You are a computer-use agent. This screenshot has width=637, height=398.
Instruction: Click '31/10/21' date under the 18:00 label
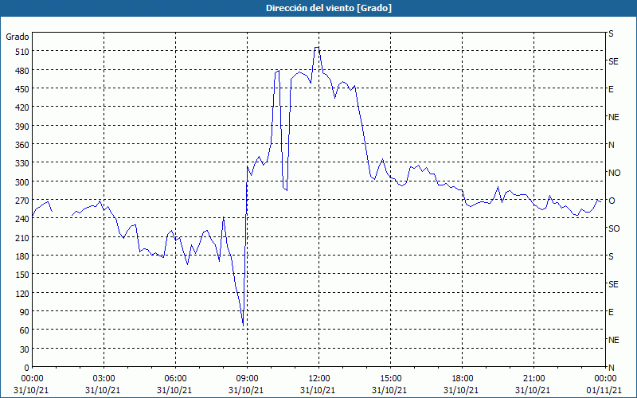461,390
